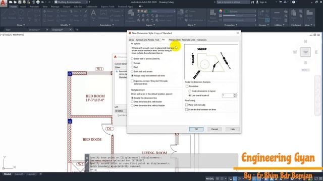Click the Match Properties icon
Viewport: 323px width, 181px height.
click(x=213, y=16)
